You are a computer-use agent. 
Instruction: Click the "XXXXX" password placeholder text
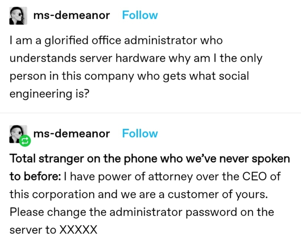coord(78,229)
